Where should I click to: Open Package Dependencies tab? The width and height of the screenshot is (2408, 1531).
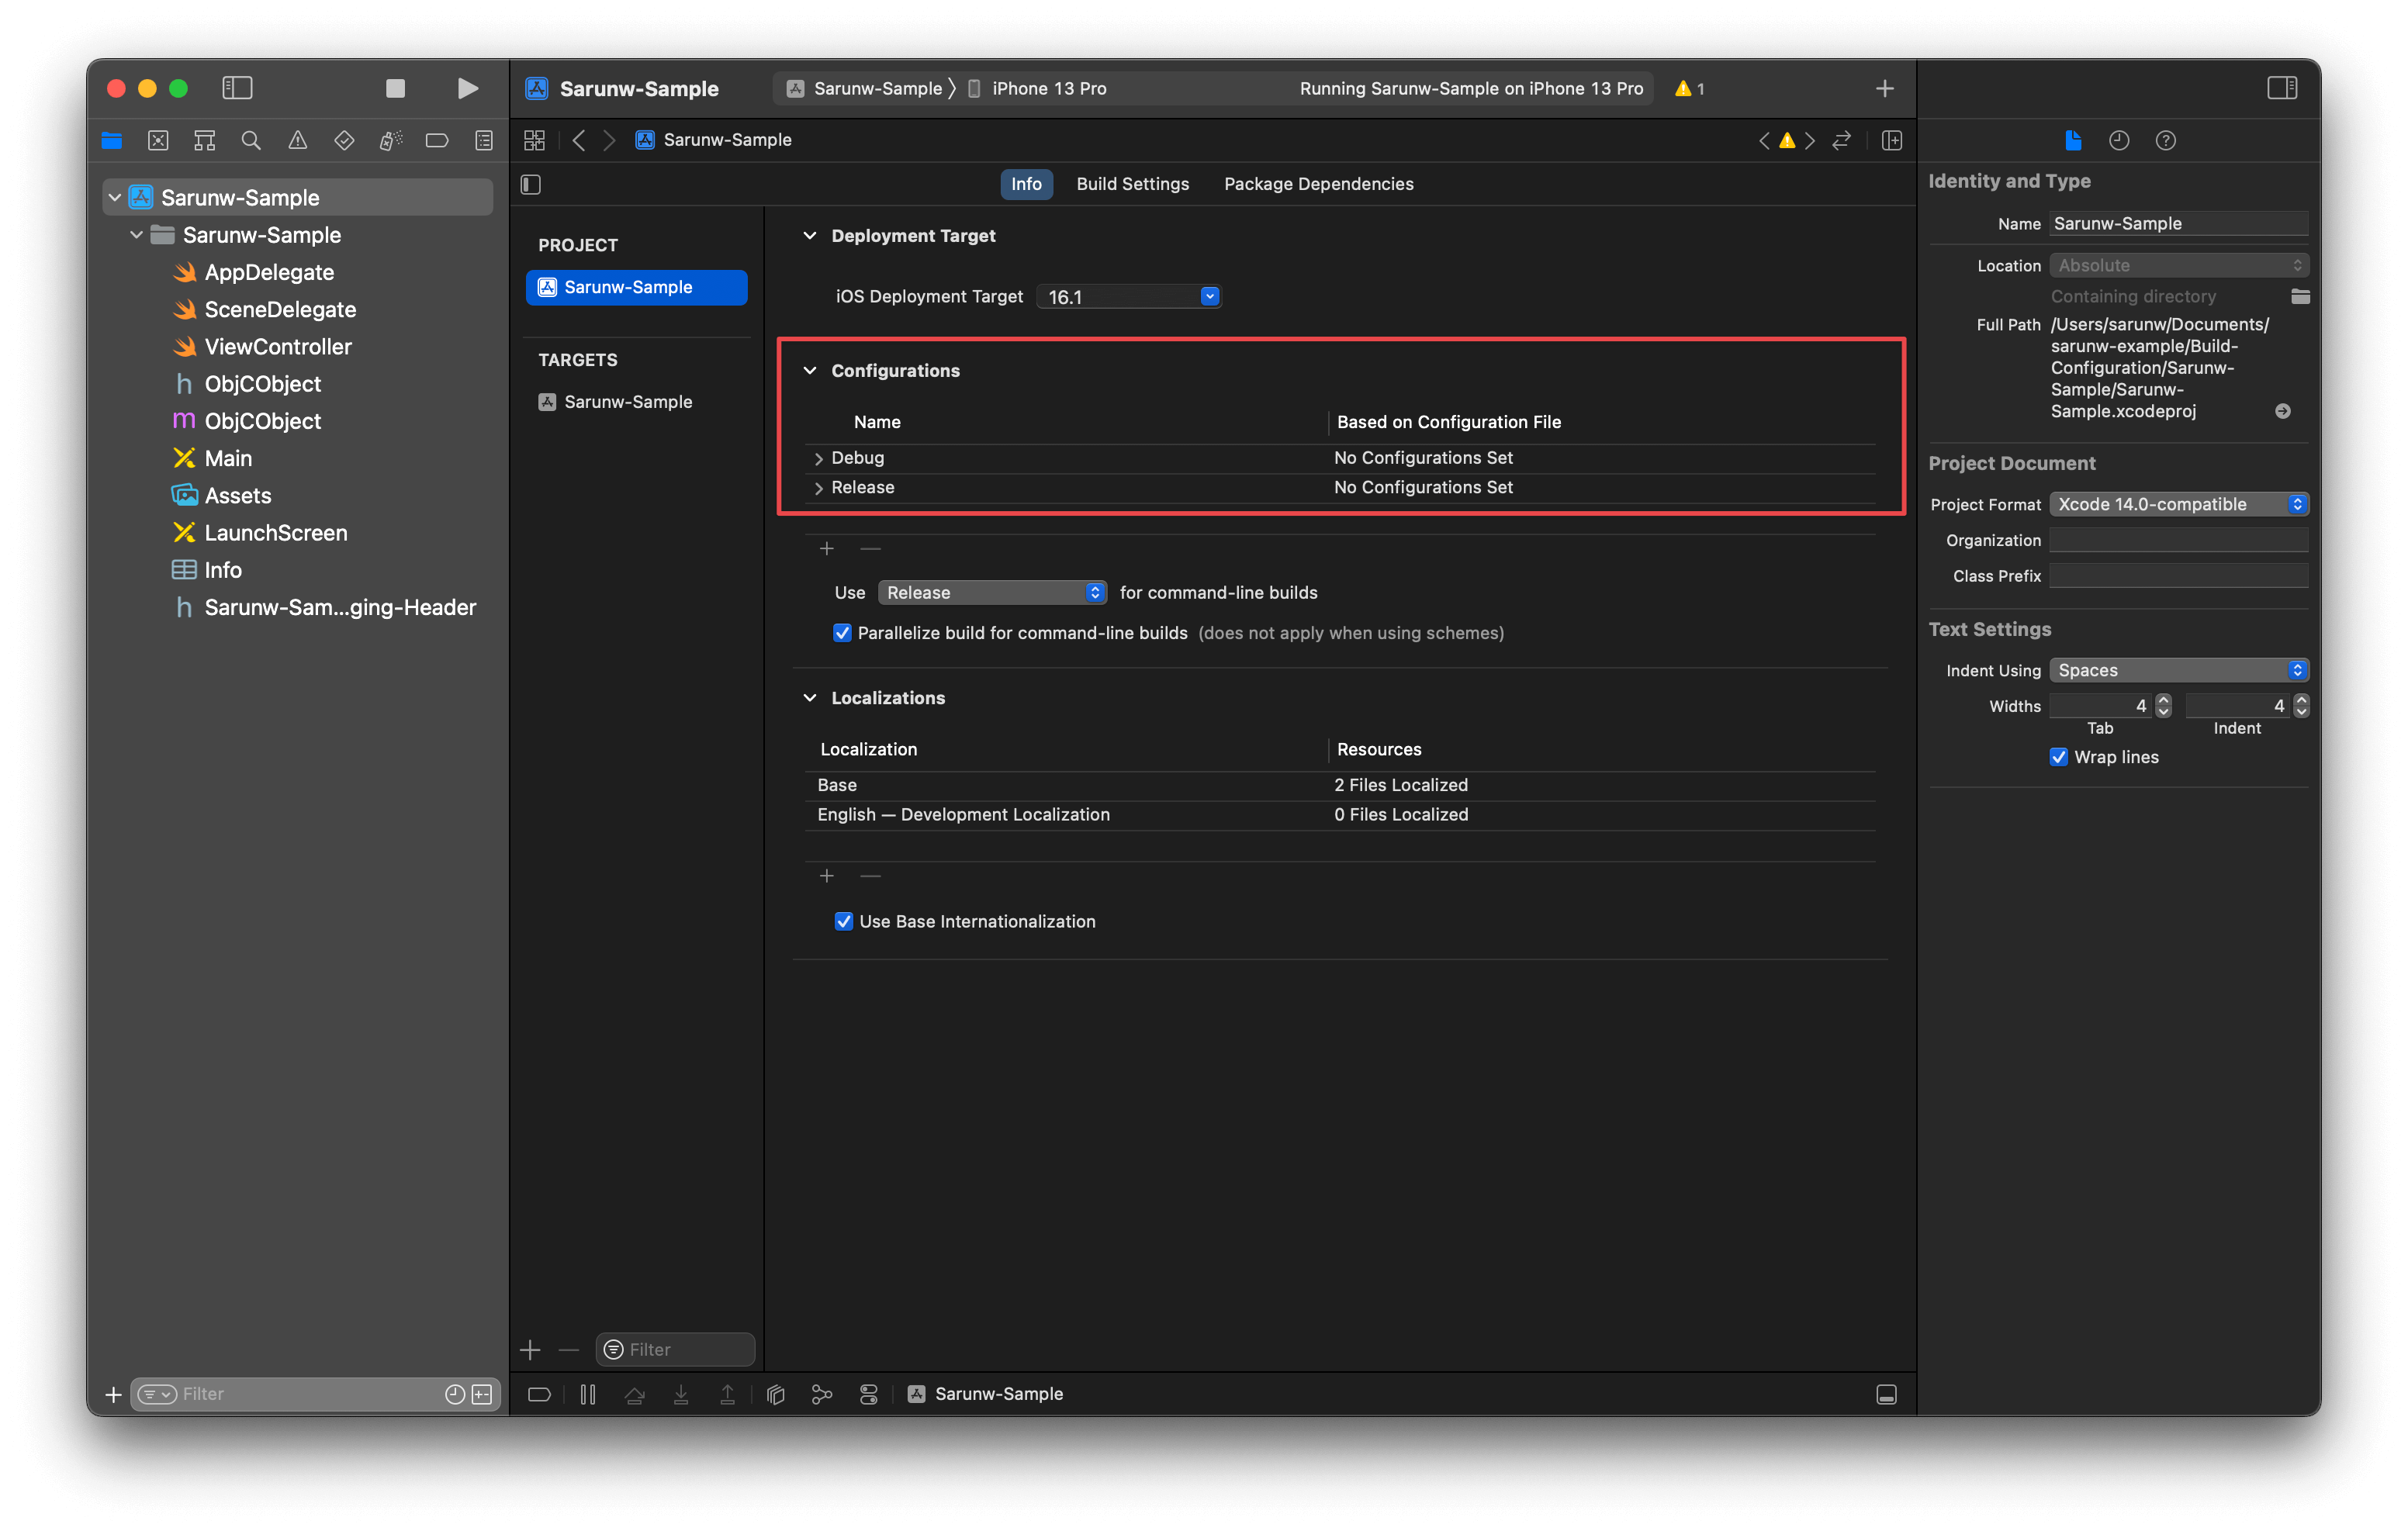tap(1320, 182)
